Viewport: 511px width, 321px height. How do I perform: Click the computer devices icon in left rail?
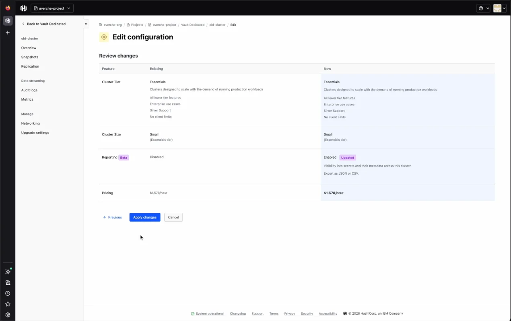tap(8, 283)
